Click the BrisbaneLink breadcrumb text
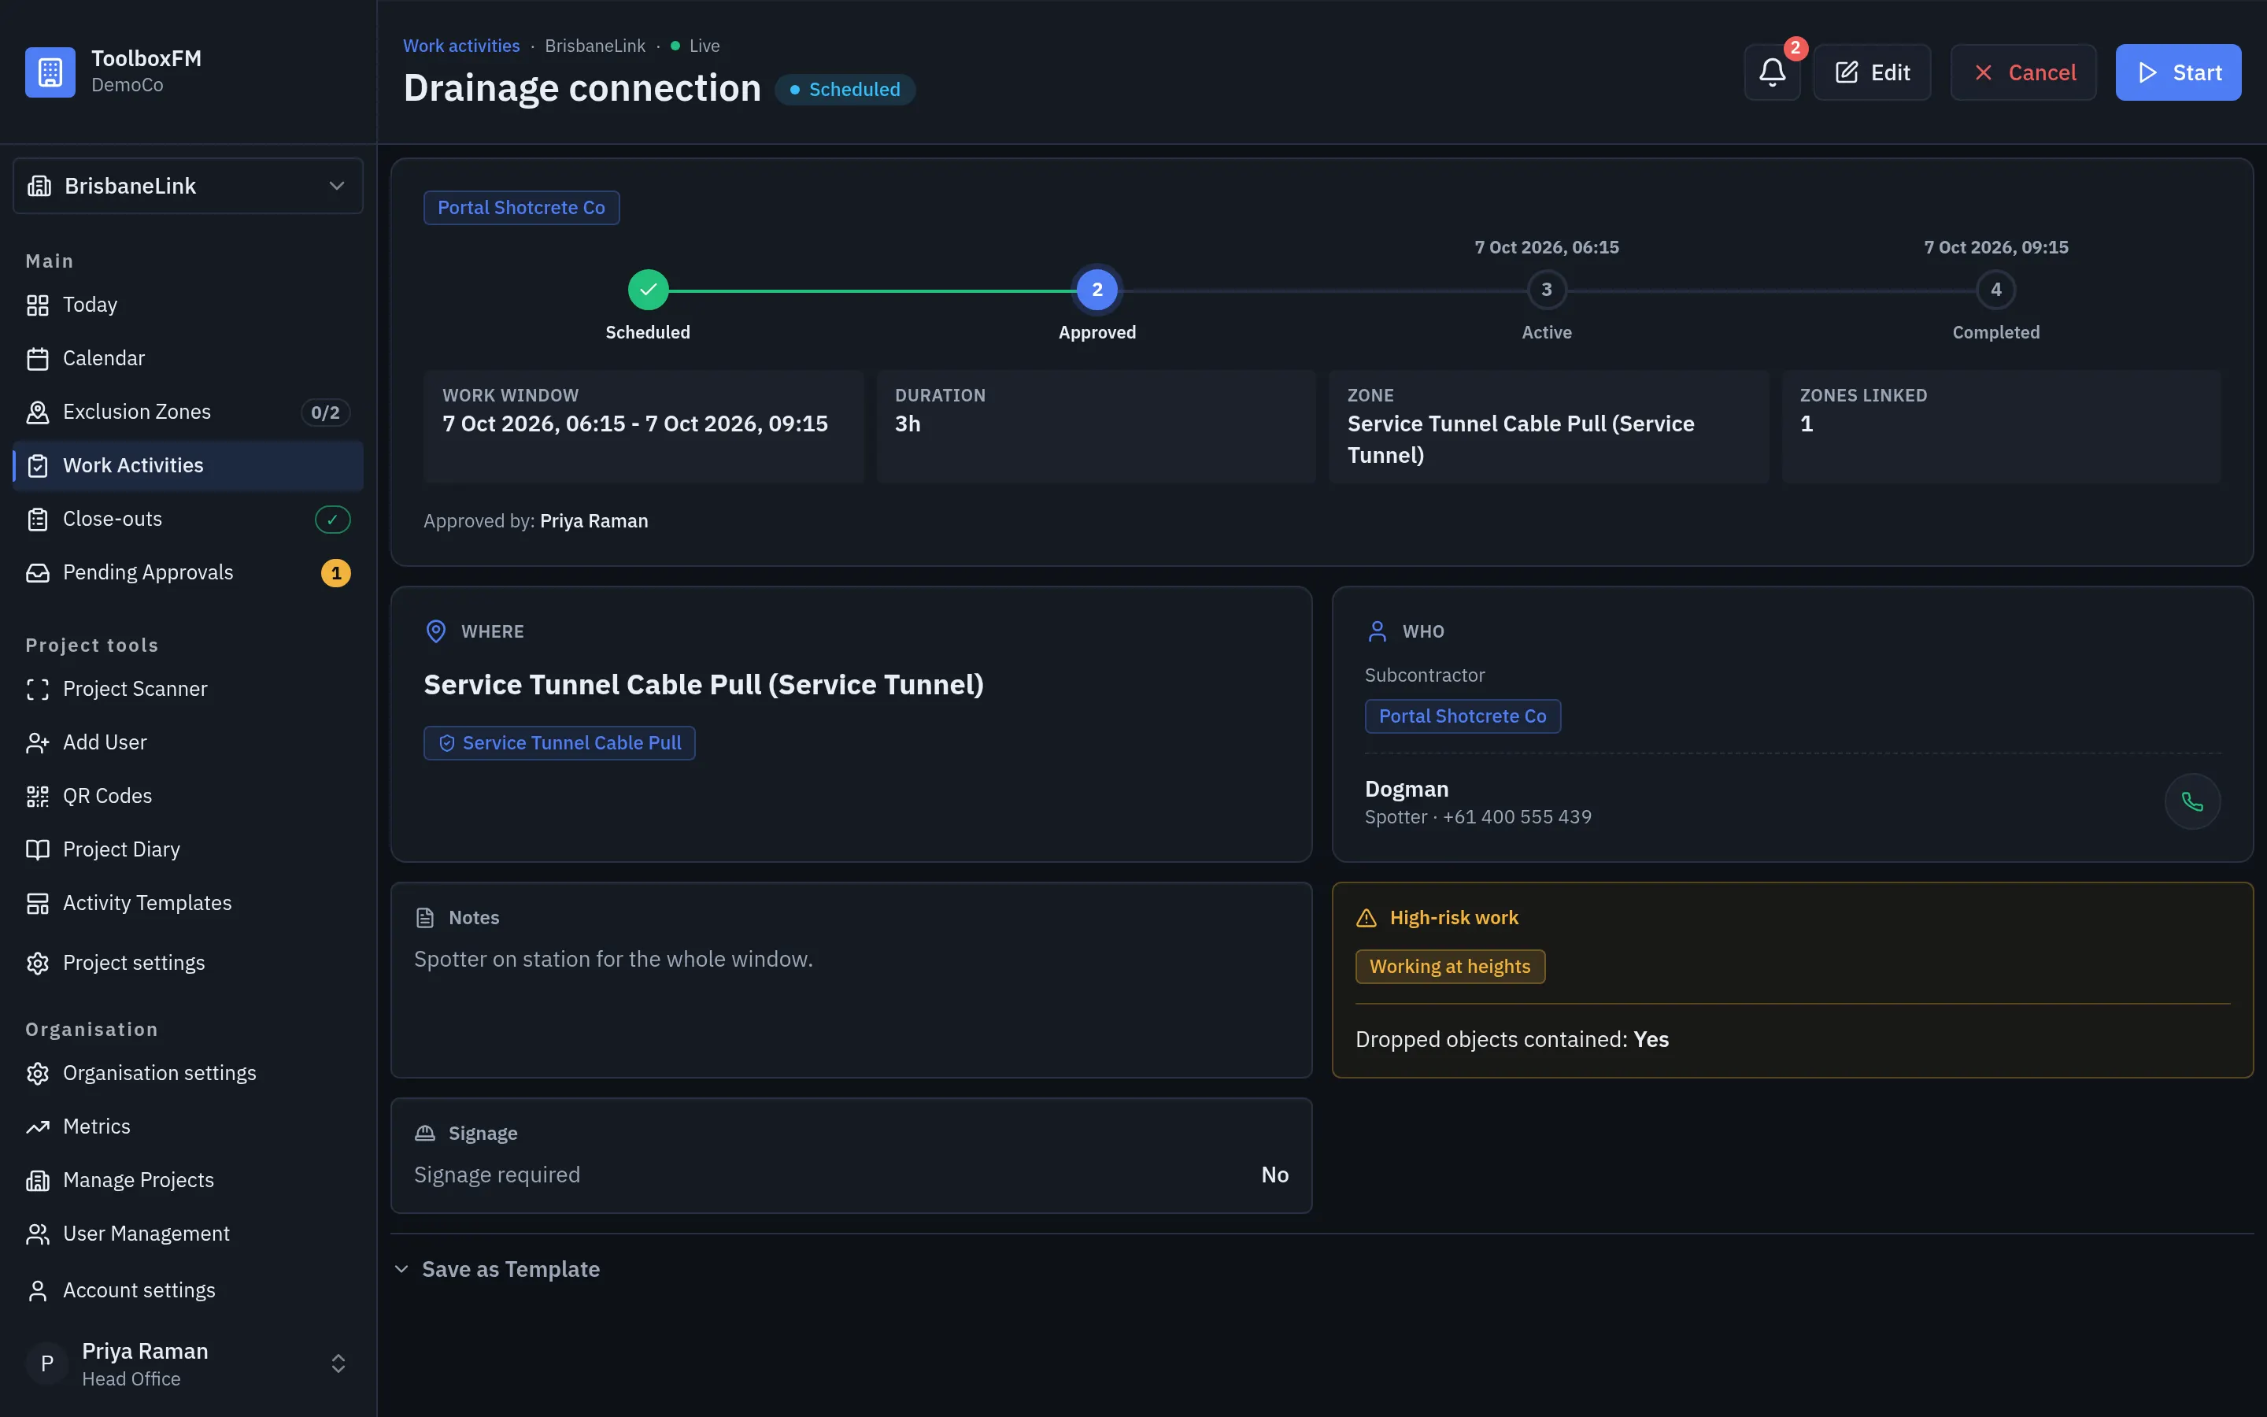Image resolution: width=2267 pixels, height=1417 pixels. [x=595, y=46]
